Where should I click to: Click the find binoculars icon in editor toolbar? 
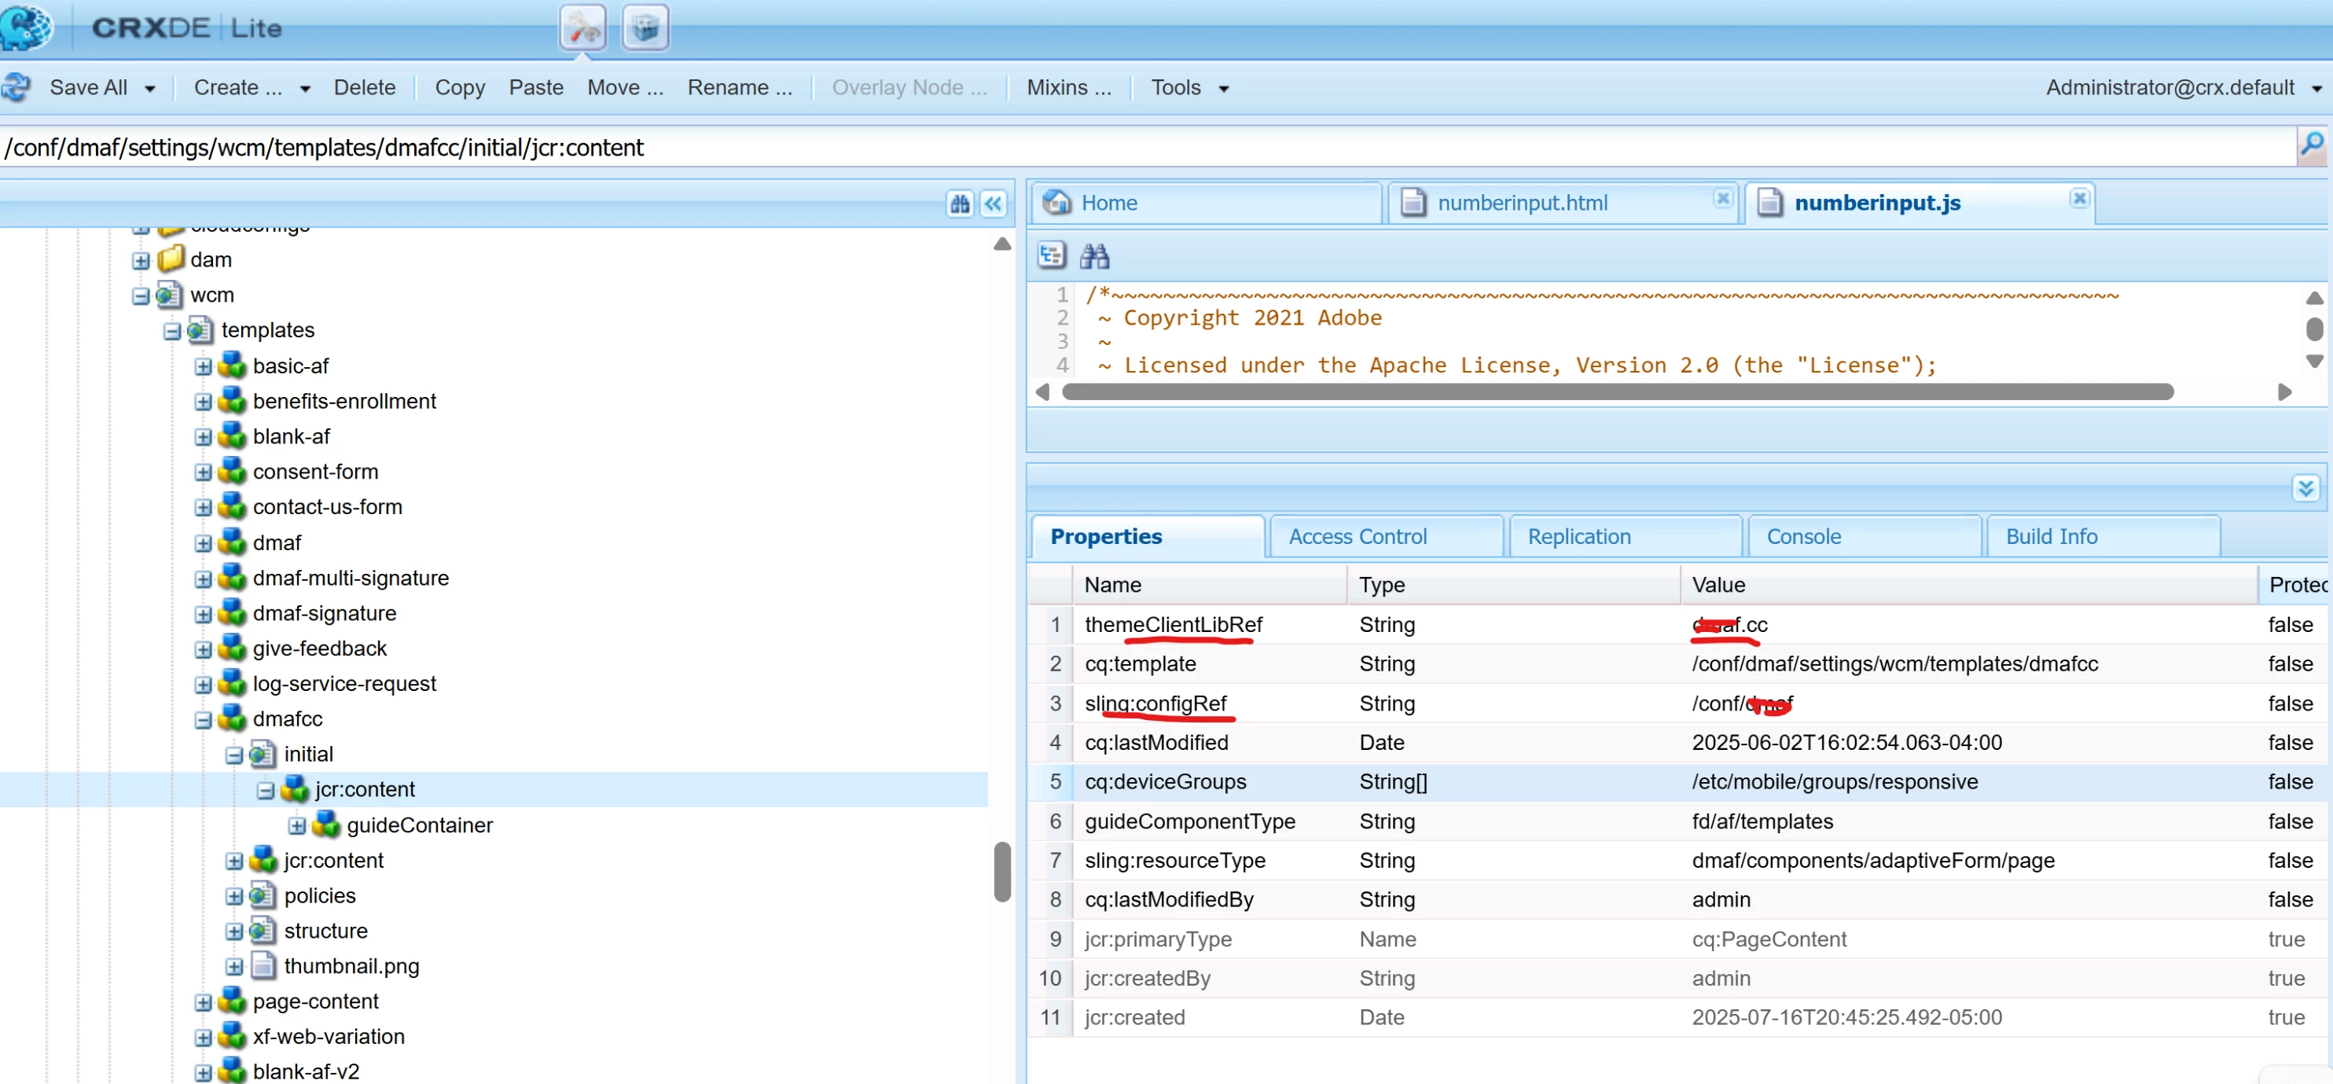coord(1094,256)
